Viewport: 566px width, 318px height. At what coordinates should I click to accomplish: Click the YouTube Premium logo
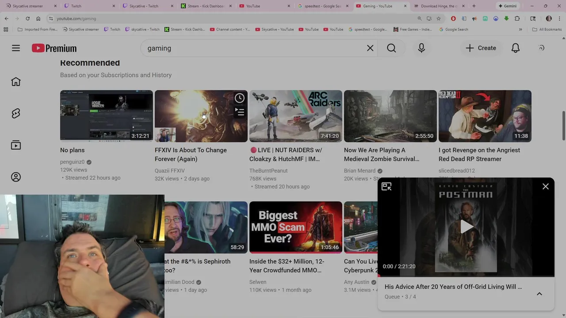(54, 48)
